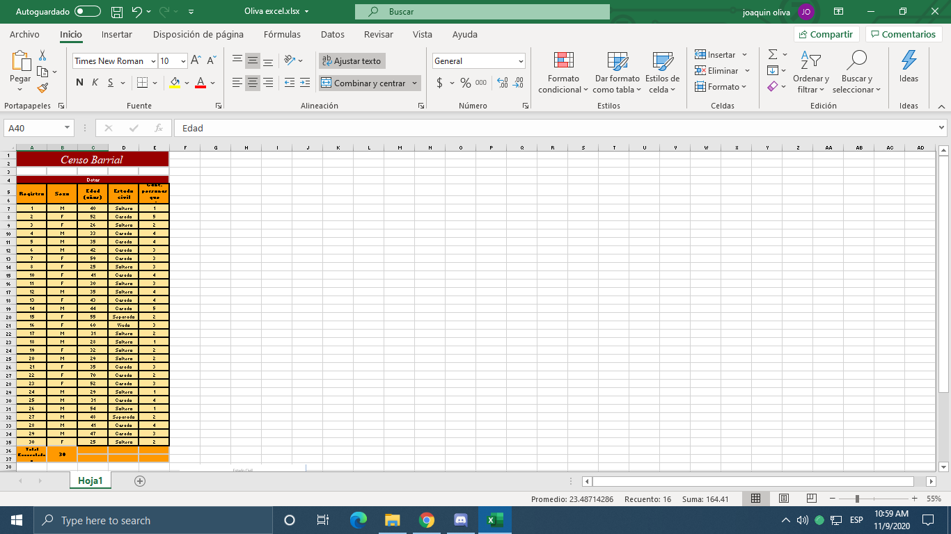The image size is (951, 534).
Task: Decrease the indent
Action: 290,83
